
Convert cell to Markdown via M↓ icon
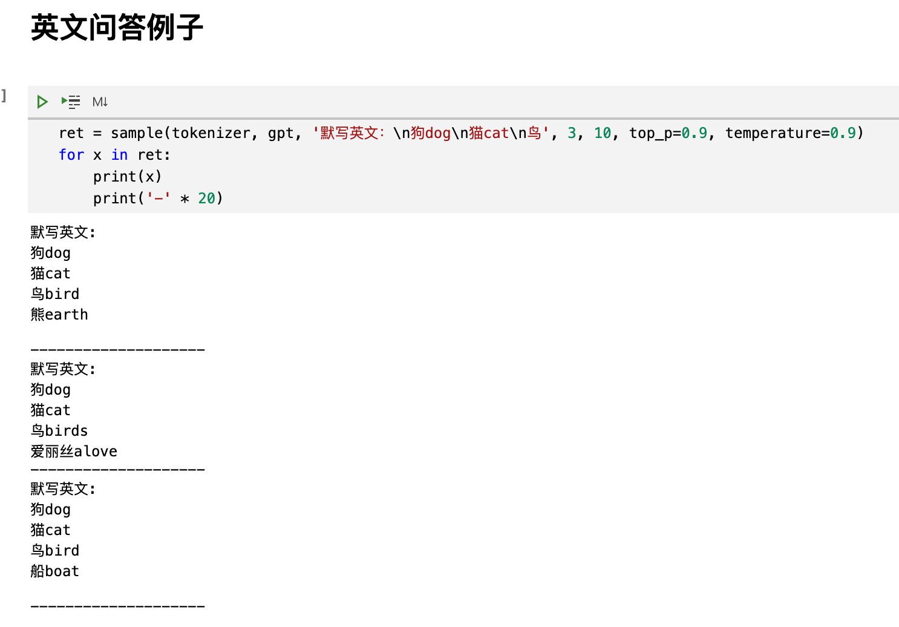pos(100,102)
